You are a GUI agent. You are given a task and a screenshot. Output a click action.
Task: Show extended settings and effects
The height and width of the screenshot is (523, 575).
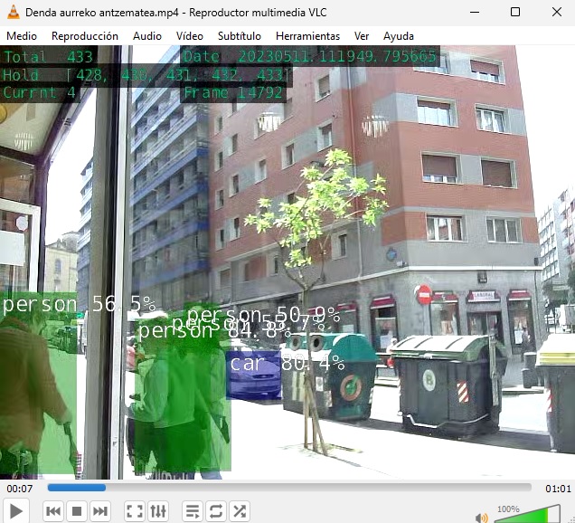[x=157, y=511]
